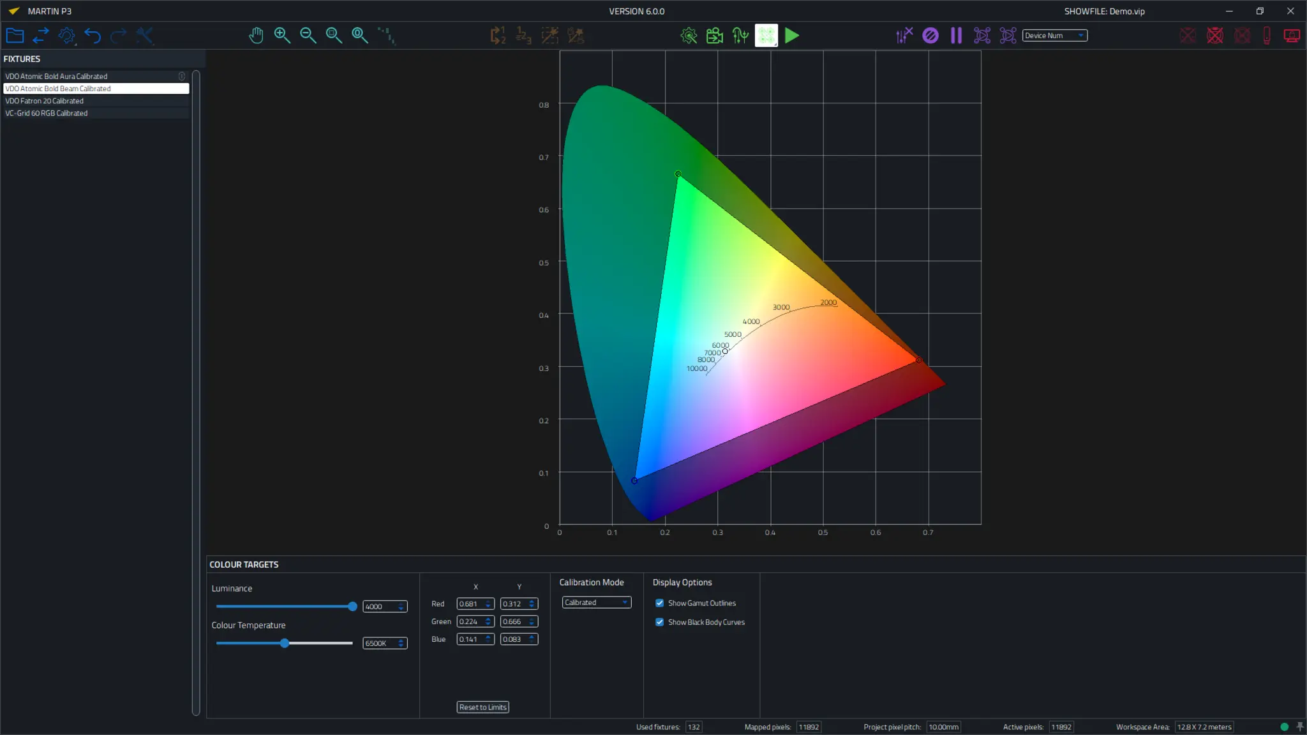This screenshot has height=735, width=1307.
Task: Click the Project pixel pitch field
Action: (x=943, y=727)
